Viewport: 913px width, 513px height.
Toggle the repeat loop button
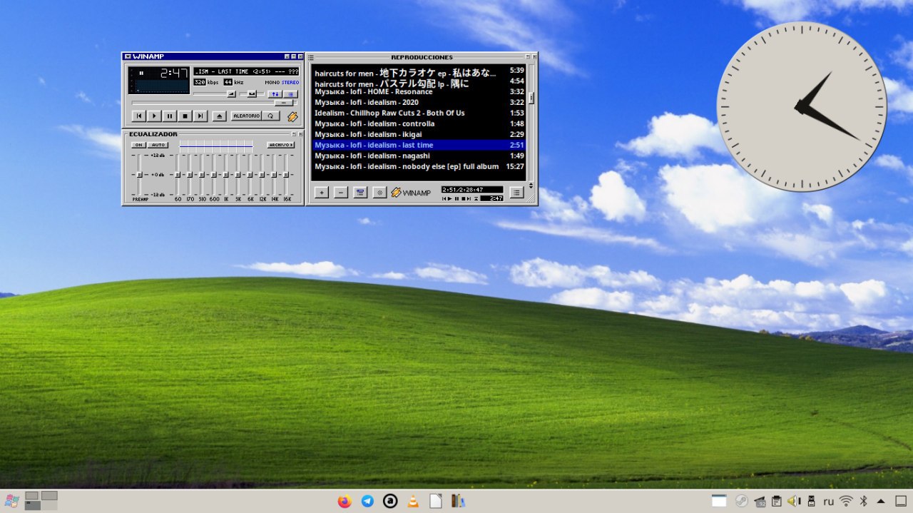tap(270, 116)
